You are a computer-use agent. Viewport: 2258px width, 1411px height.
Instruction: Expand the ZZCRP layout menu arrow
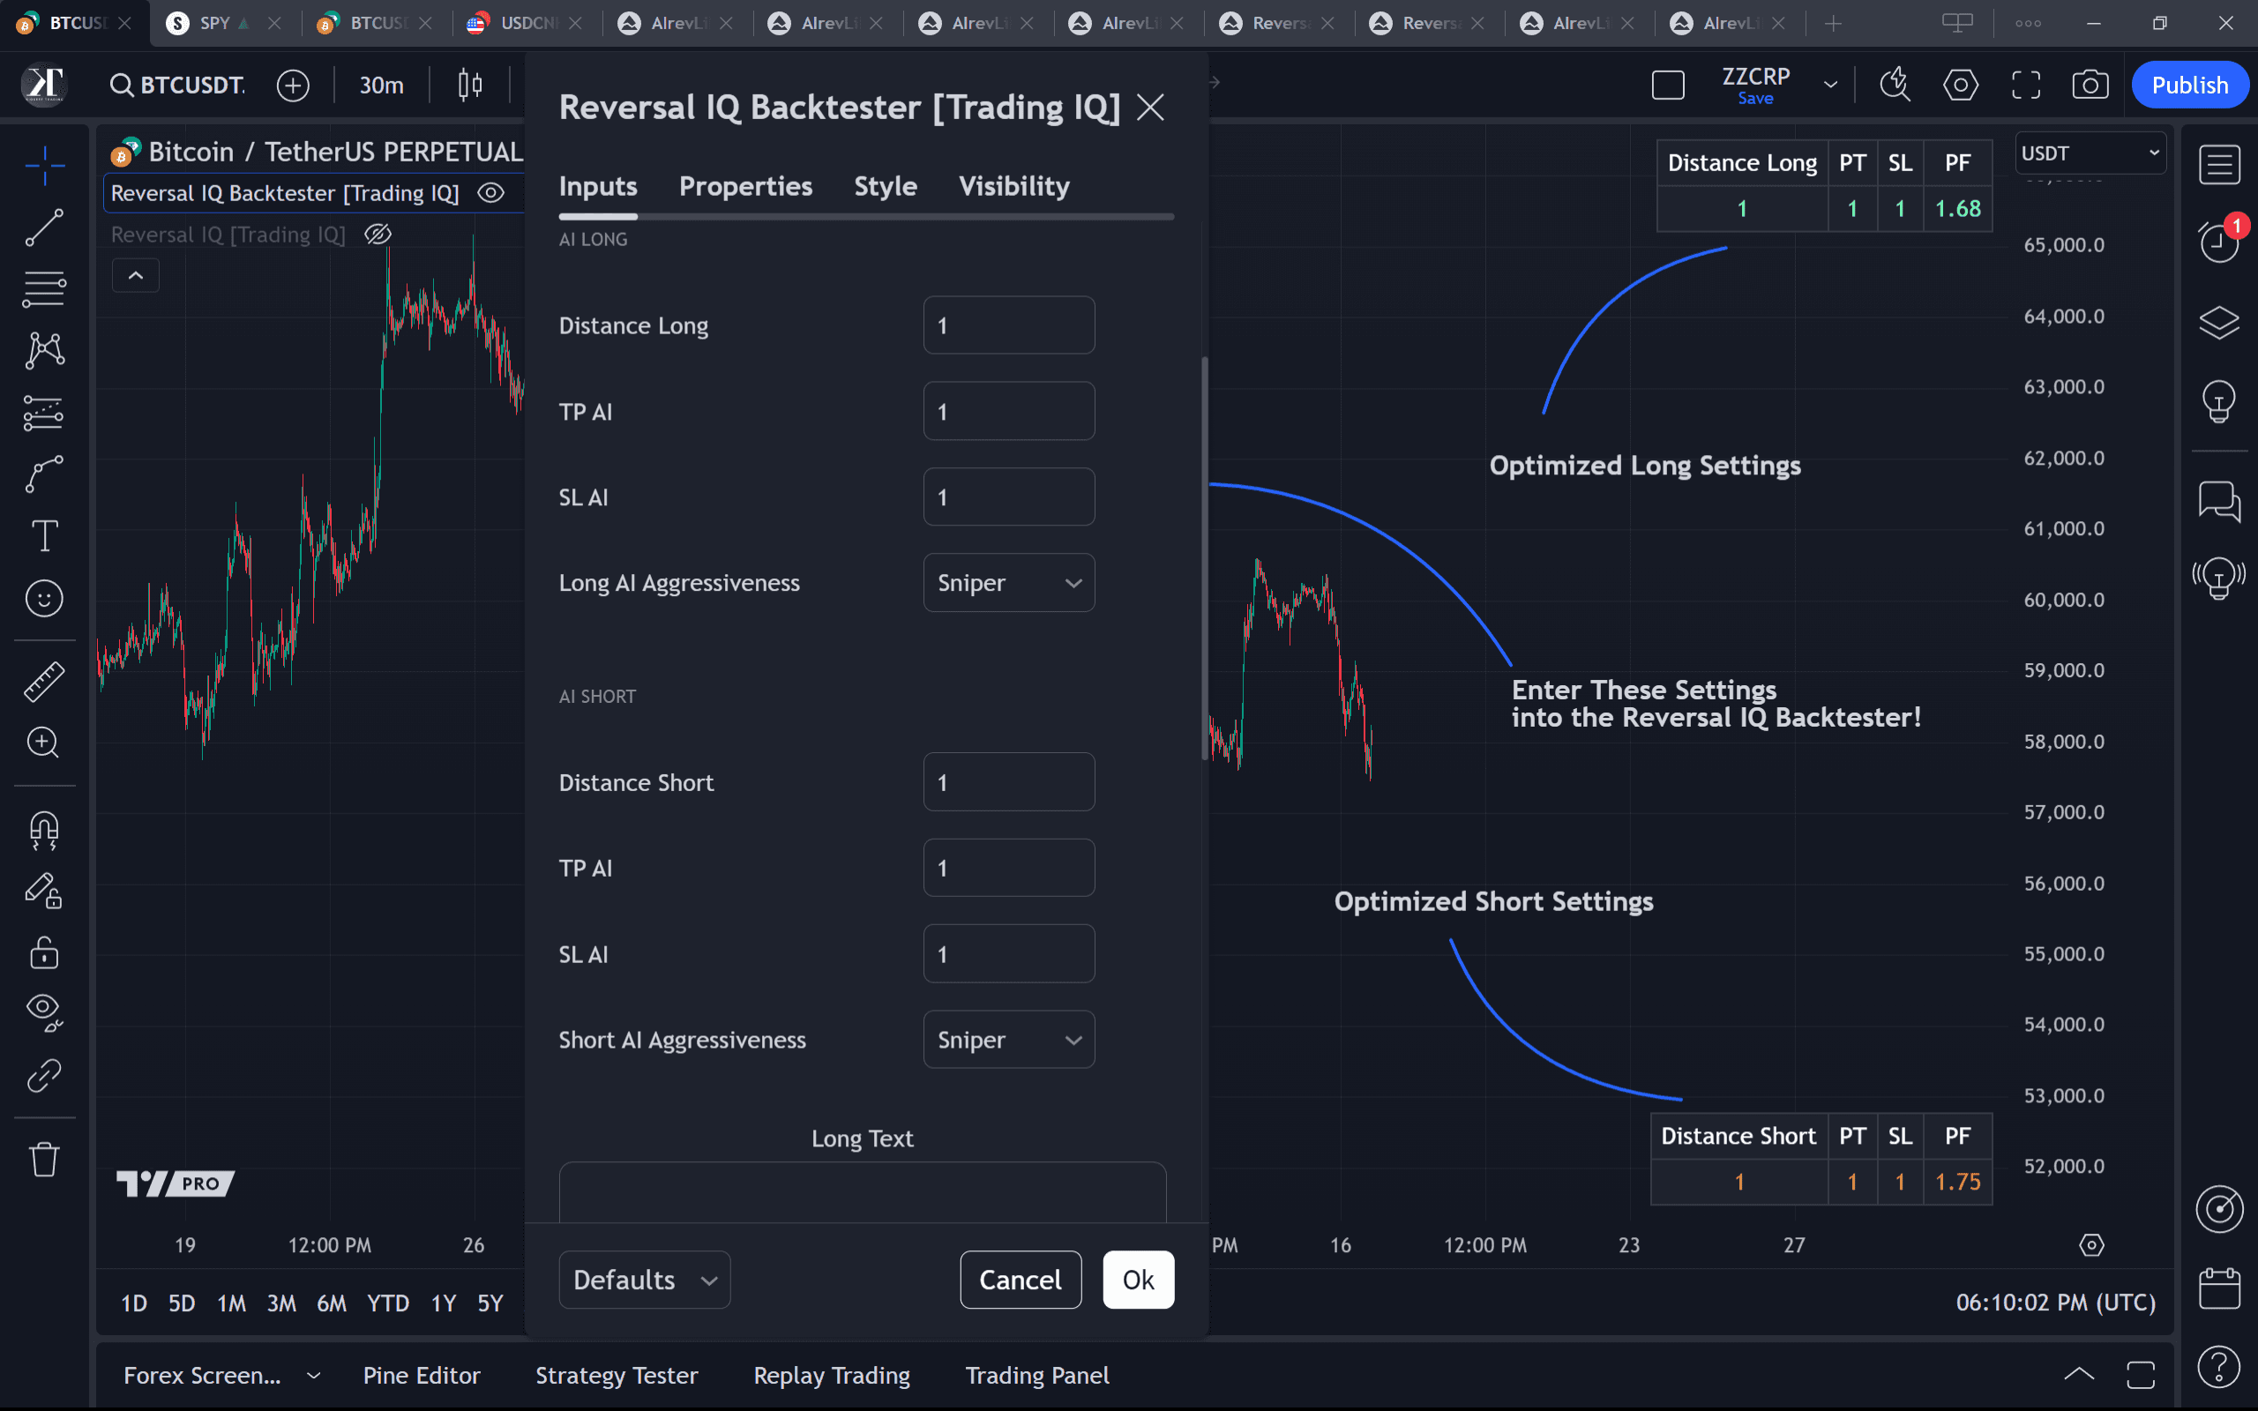pyautogui.click(x=1829, y=85)
